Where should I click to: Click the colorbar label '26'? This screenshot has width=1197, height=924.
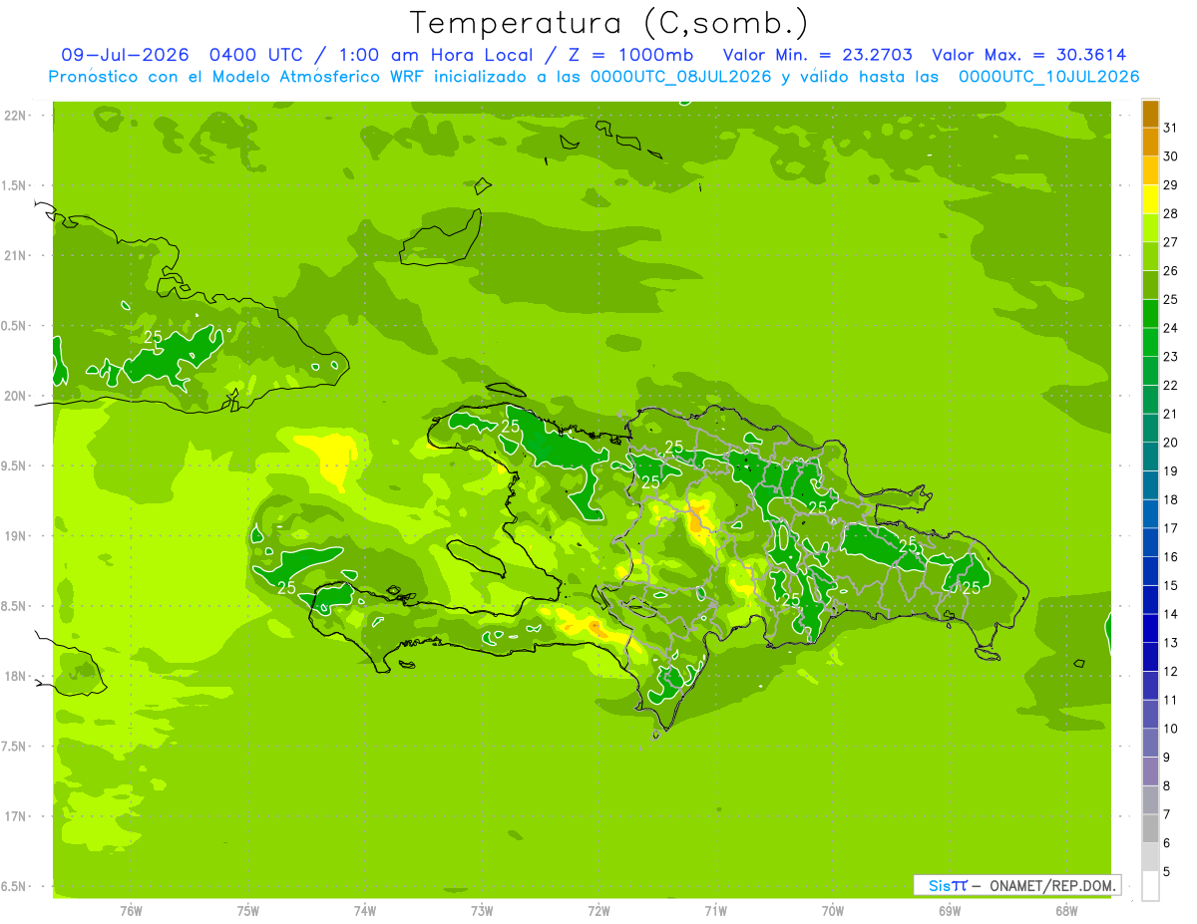pyautogui.click(x=1170, y=271)
